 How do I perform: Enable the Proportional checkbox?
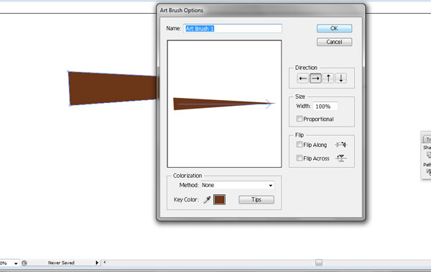pyautogui.click(x=300, y=119)
